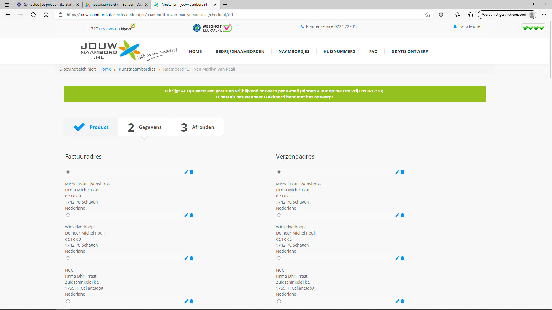Click the page vertical scrollbar
This screenshot has width=552, height=310.
pos(550,49)
